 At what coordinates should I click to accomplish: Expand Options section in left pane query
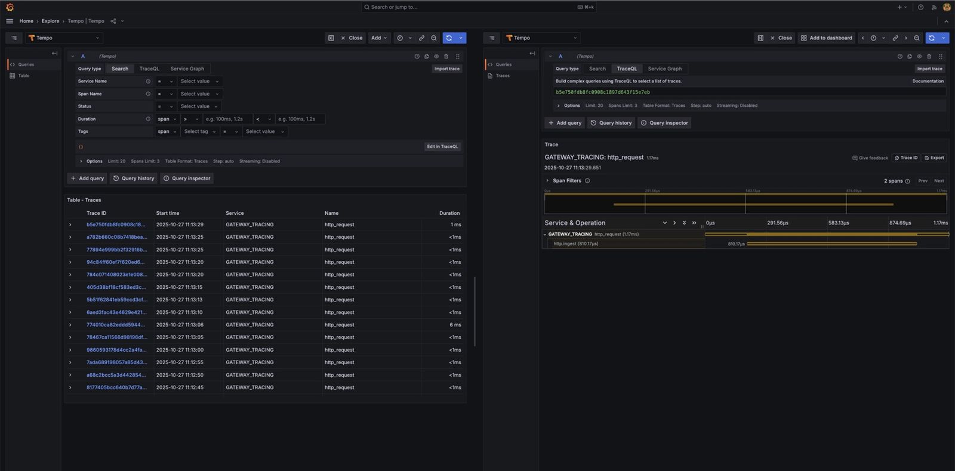tap(81, 161)
